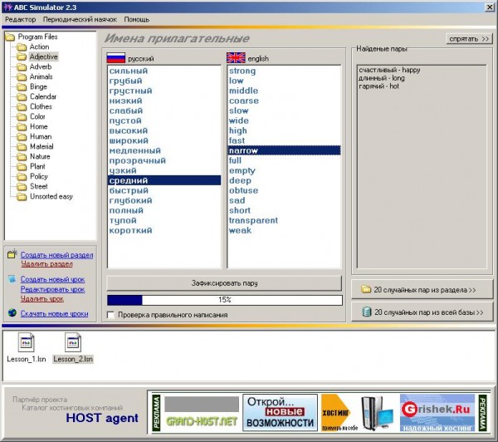498x442 pixels.
Task: Click the globe icon for downloading lessons
Action: click(12, 314)
